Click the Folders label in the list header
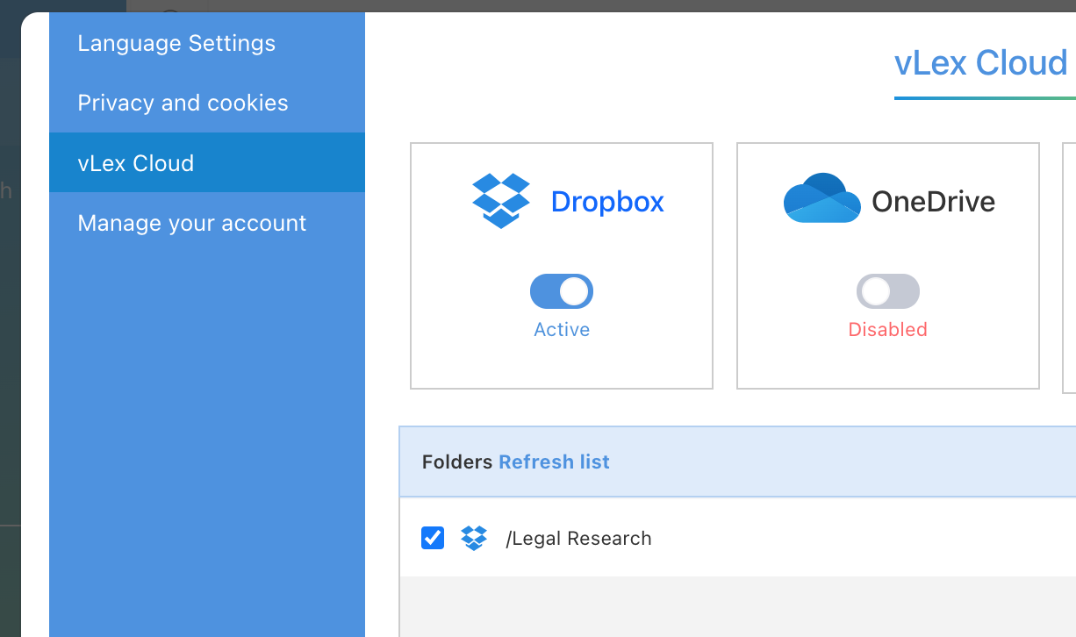Screen dimensions: 1076x637 click(457, 462)
